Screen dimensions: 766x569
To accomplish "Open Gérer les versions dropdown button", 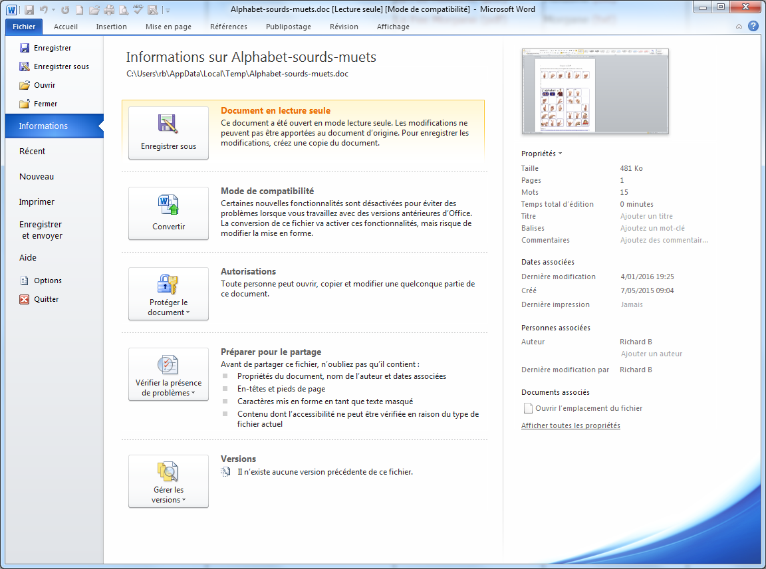I will [168, 481].
